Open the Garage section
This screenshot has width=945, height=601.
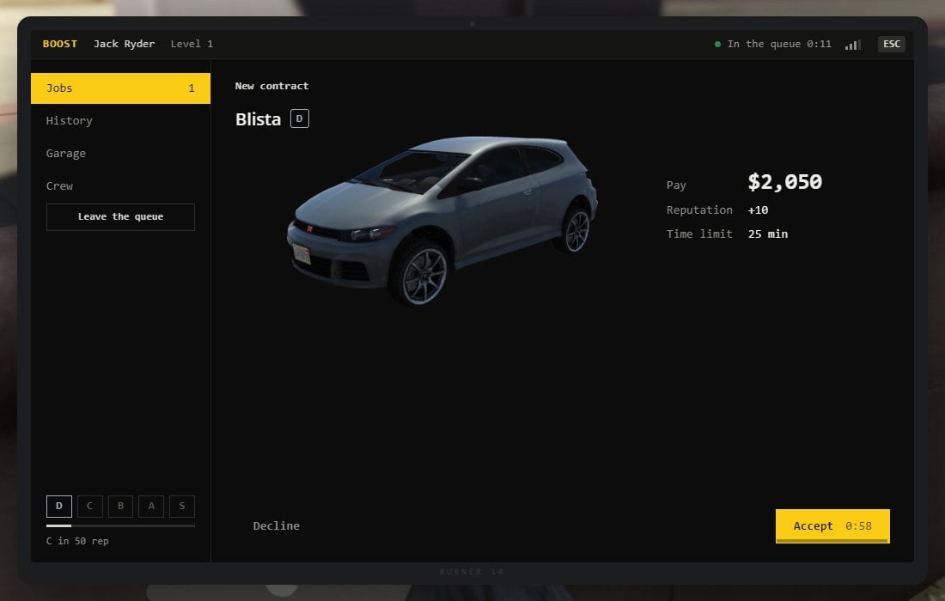[120, 154]
